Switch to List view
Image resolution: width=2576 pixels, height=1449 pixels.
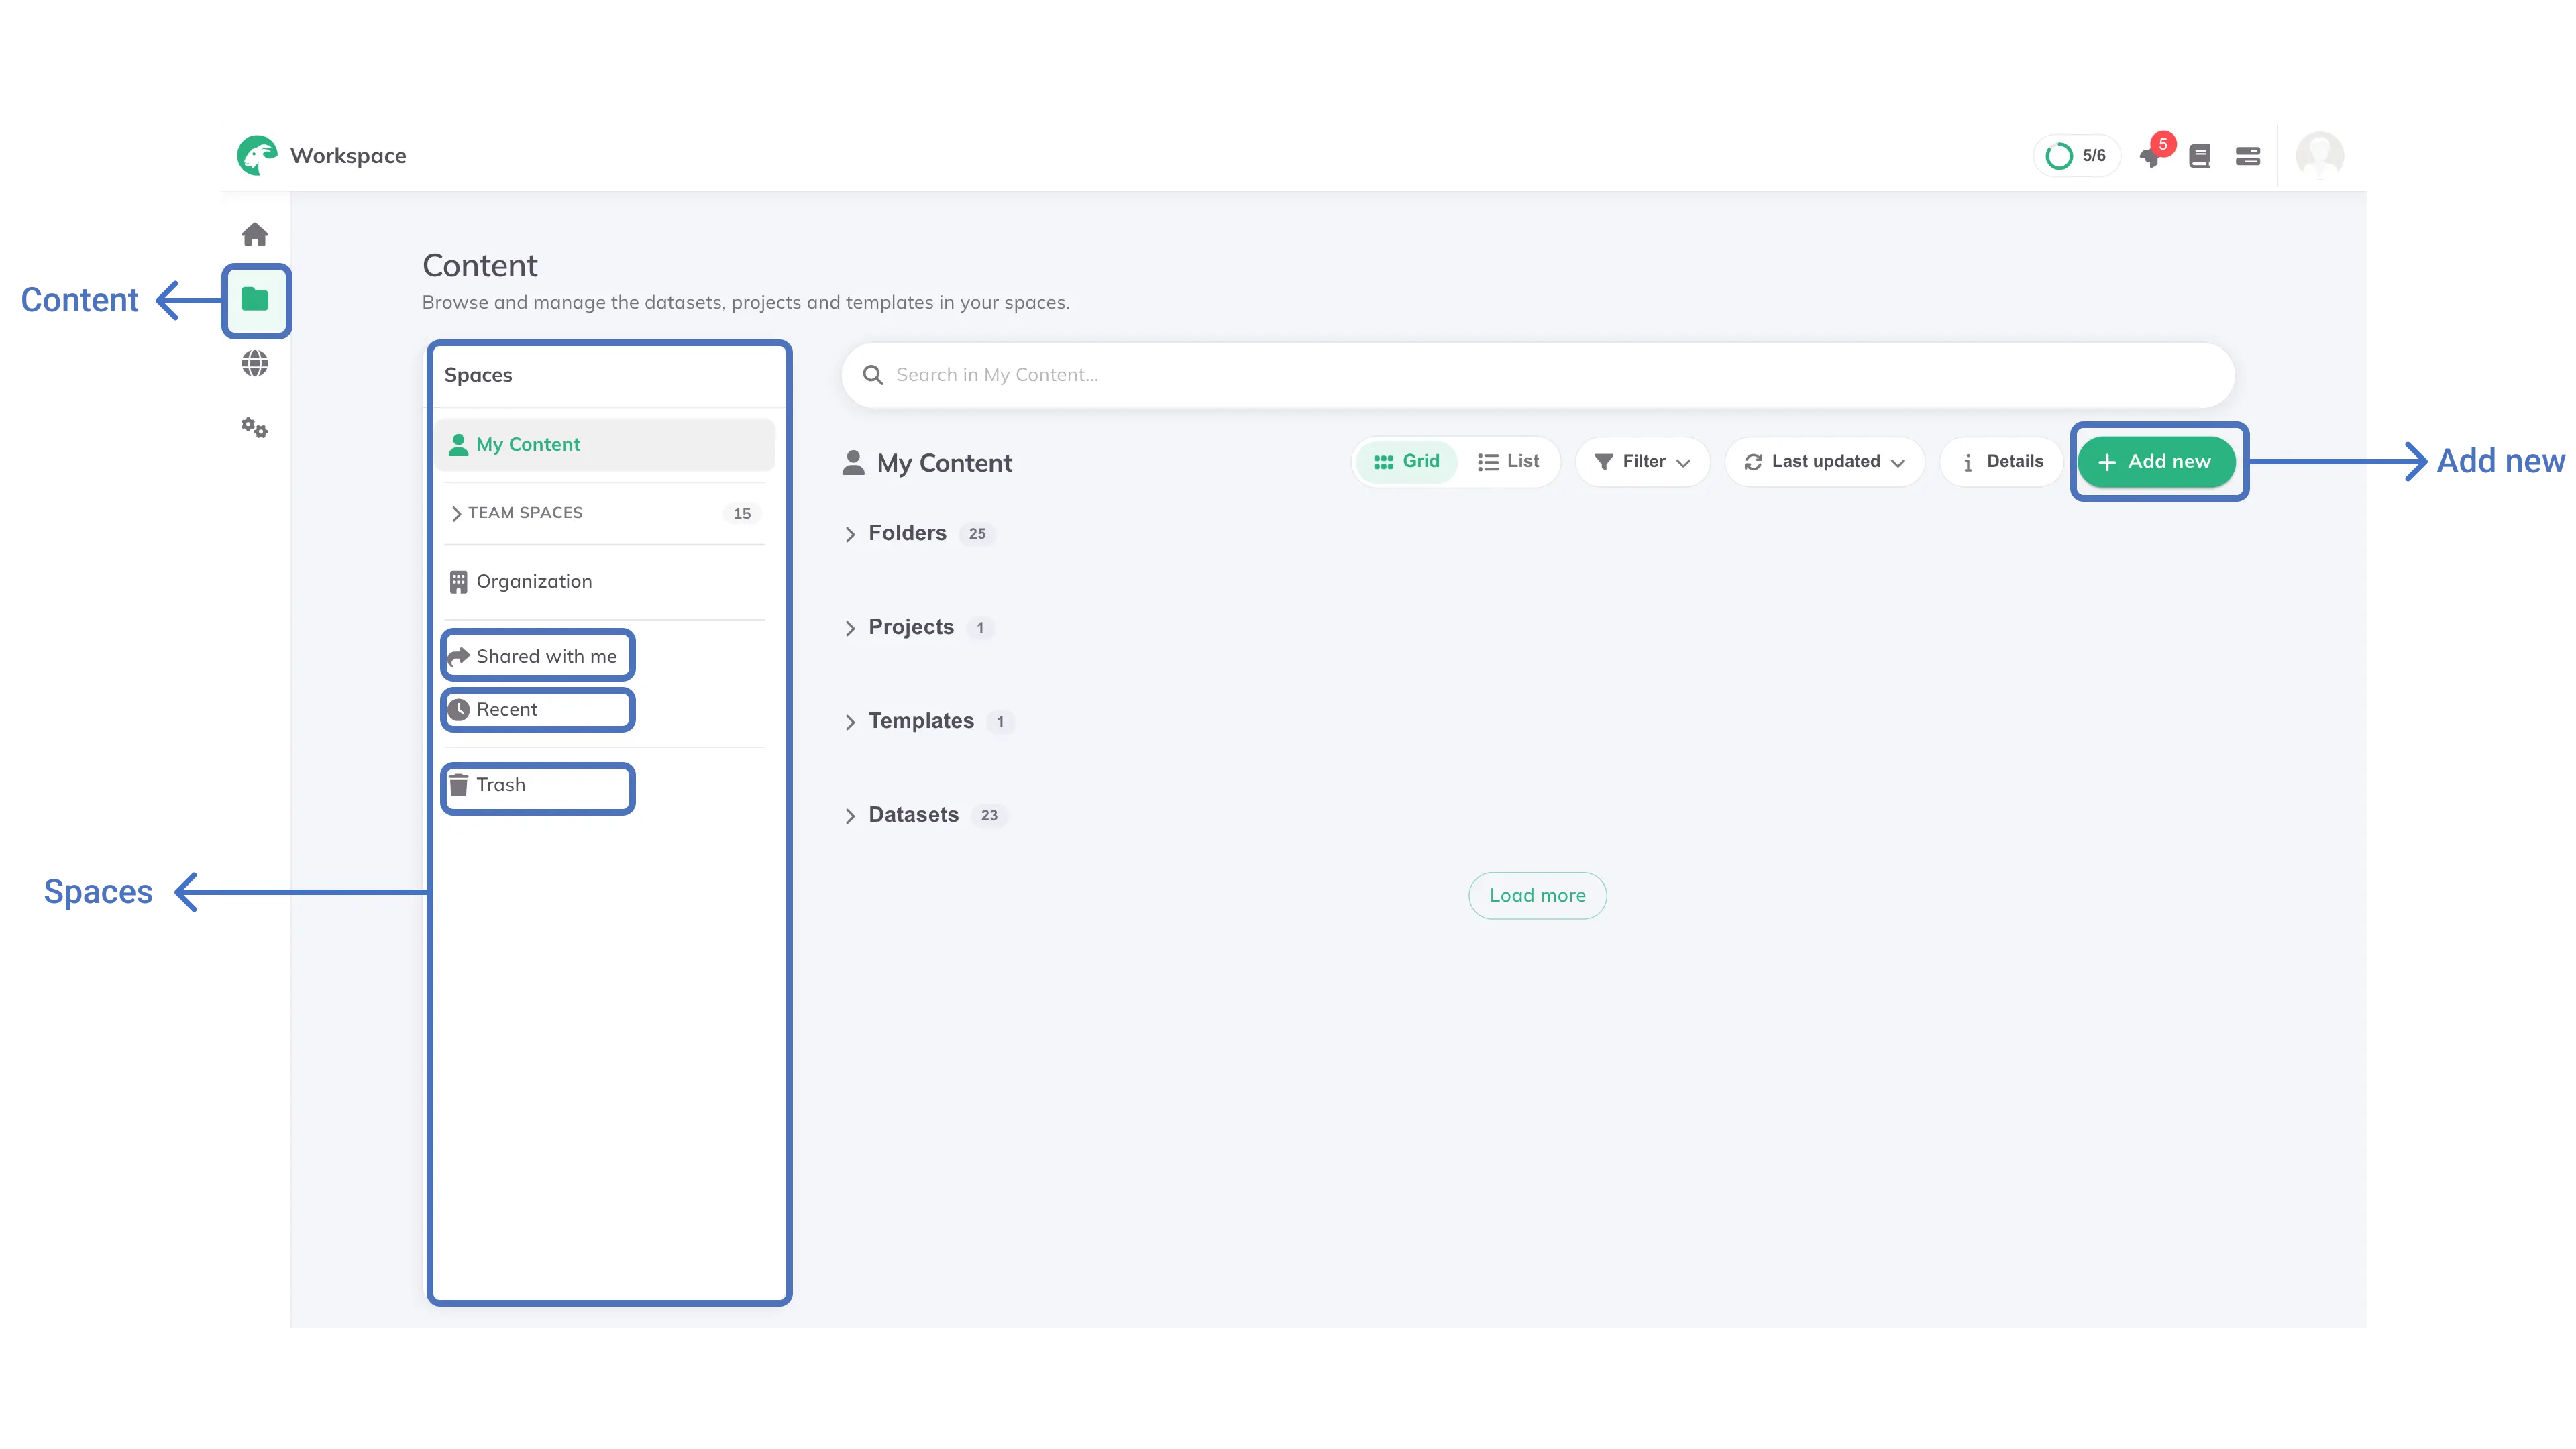point(1508,461)
